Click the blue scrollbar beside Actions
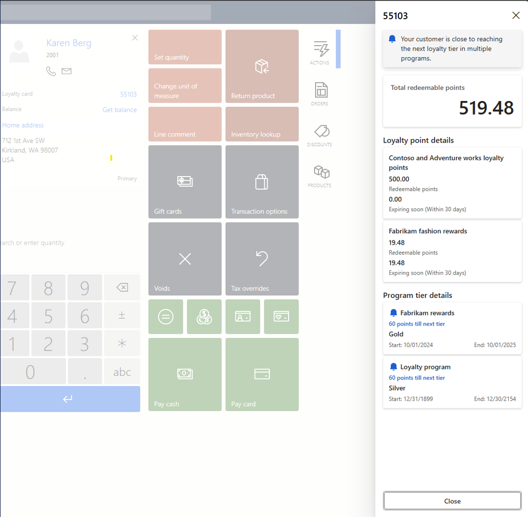 (x=338, y=49)
